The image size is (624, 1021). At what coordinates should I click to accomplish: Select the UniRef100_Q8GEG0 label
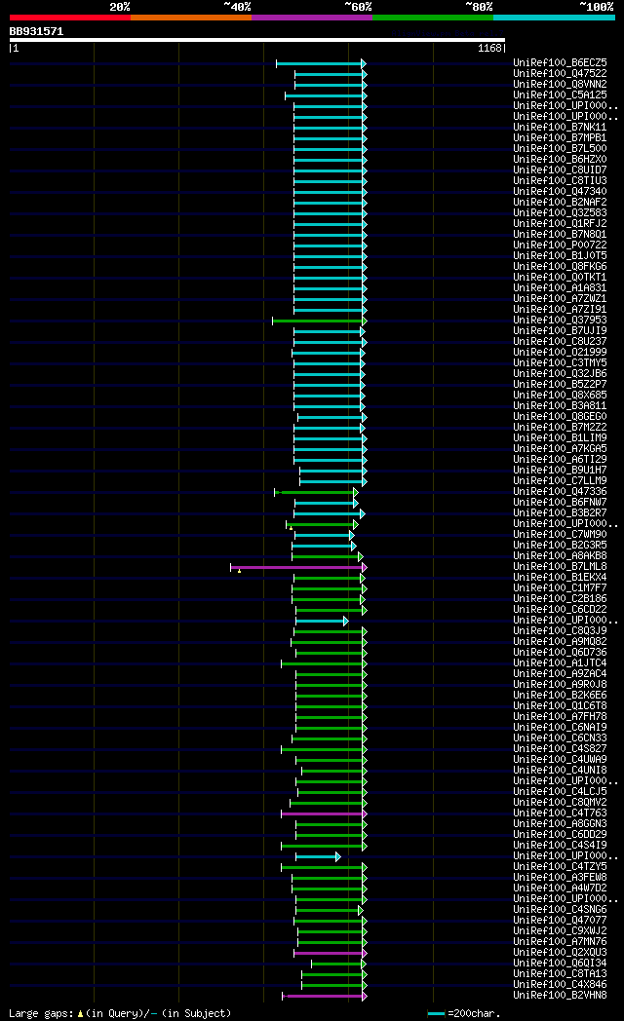(x=560, y=416)
